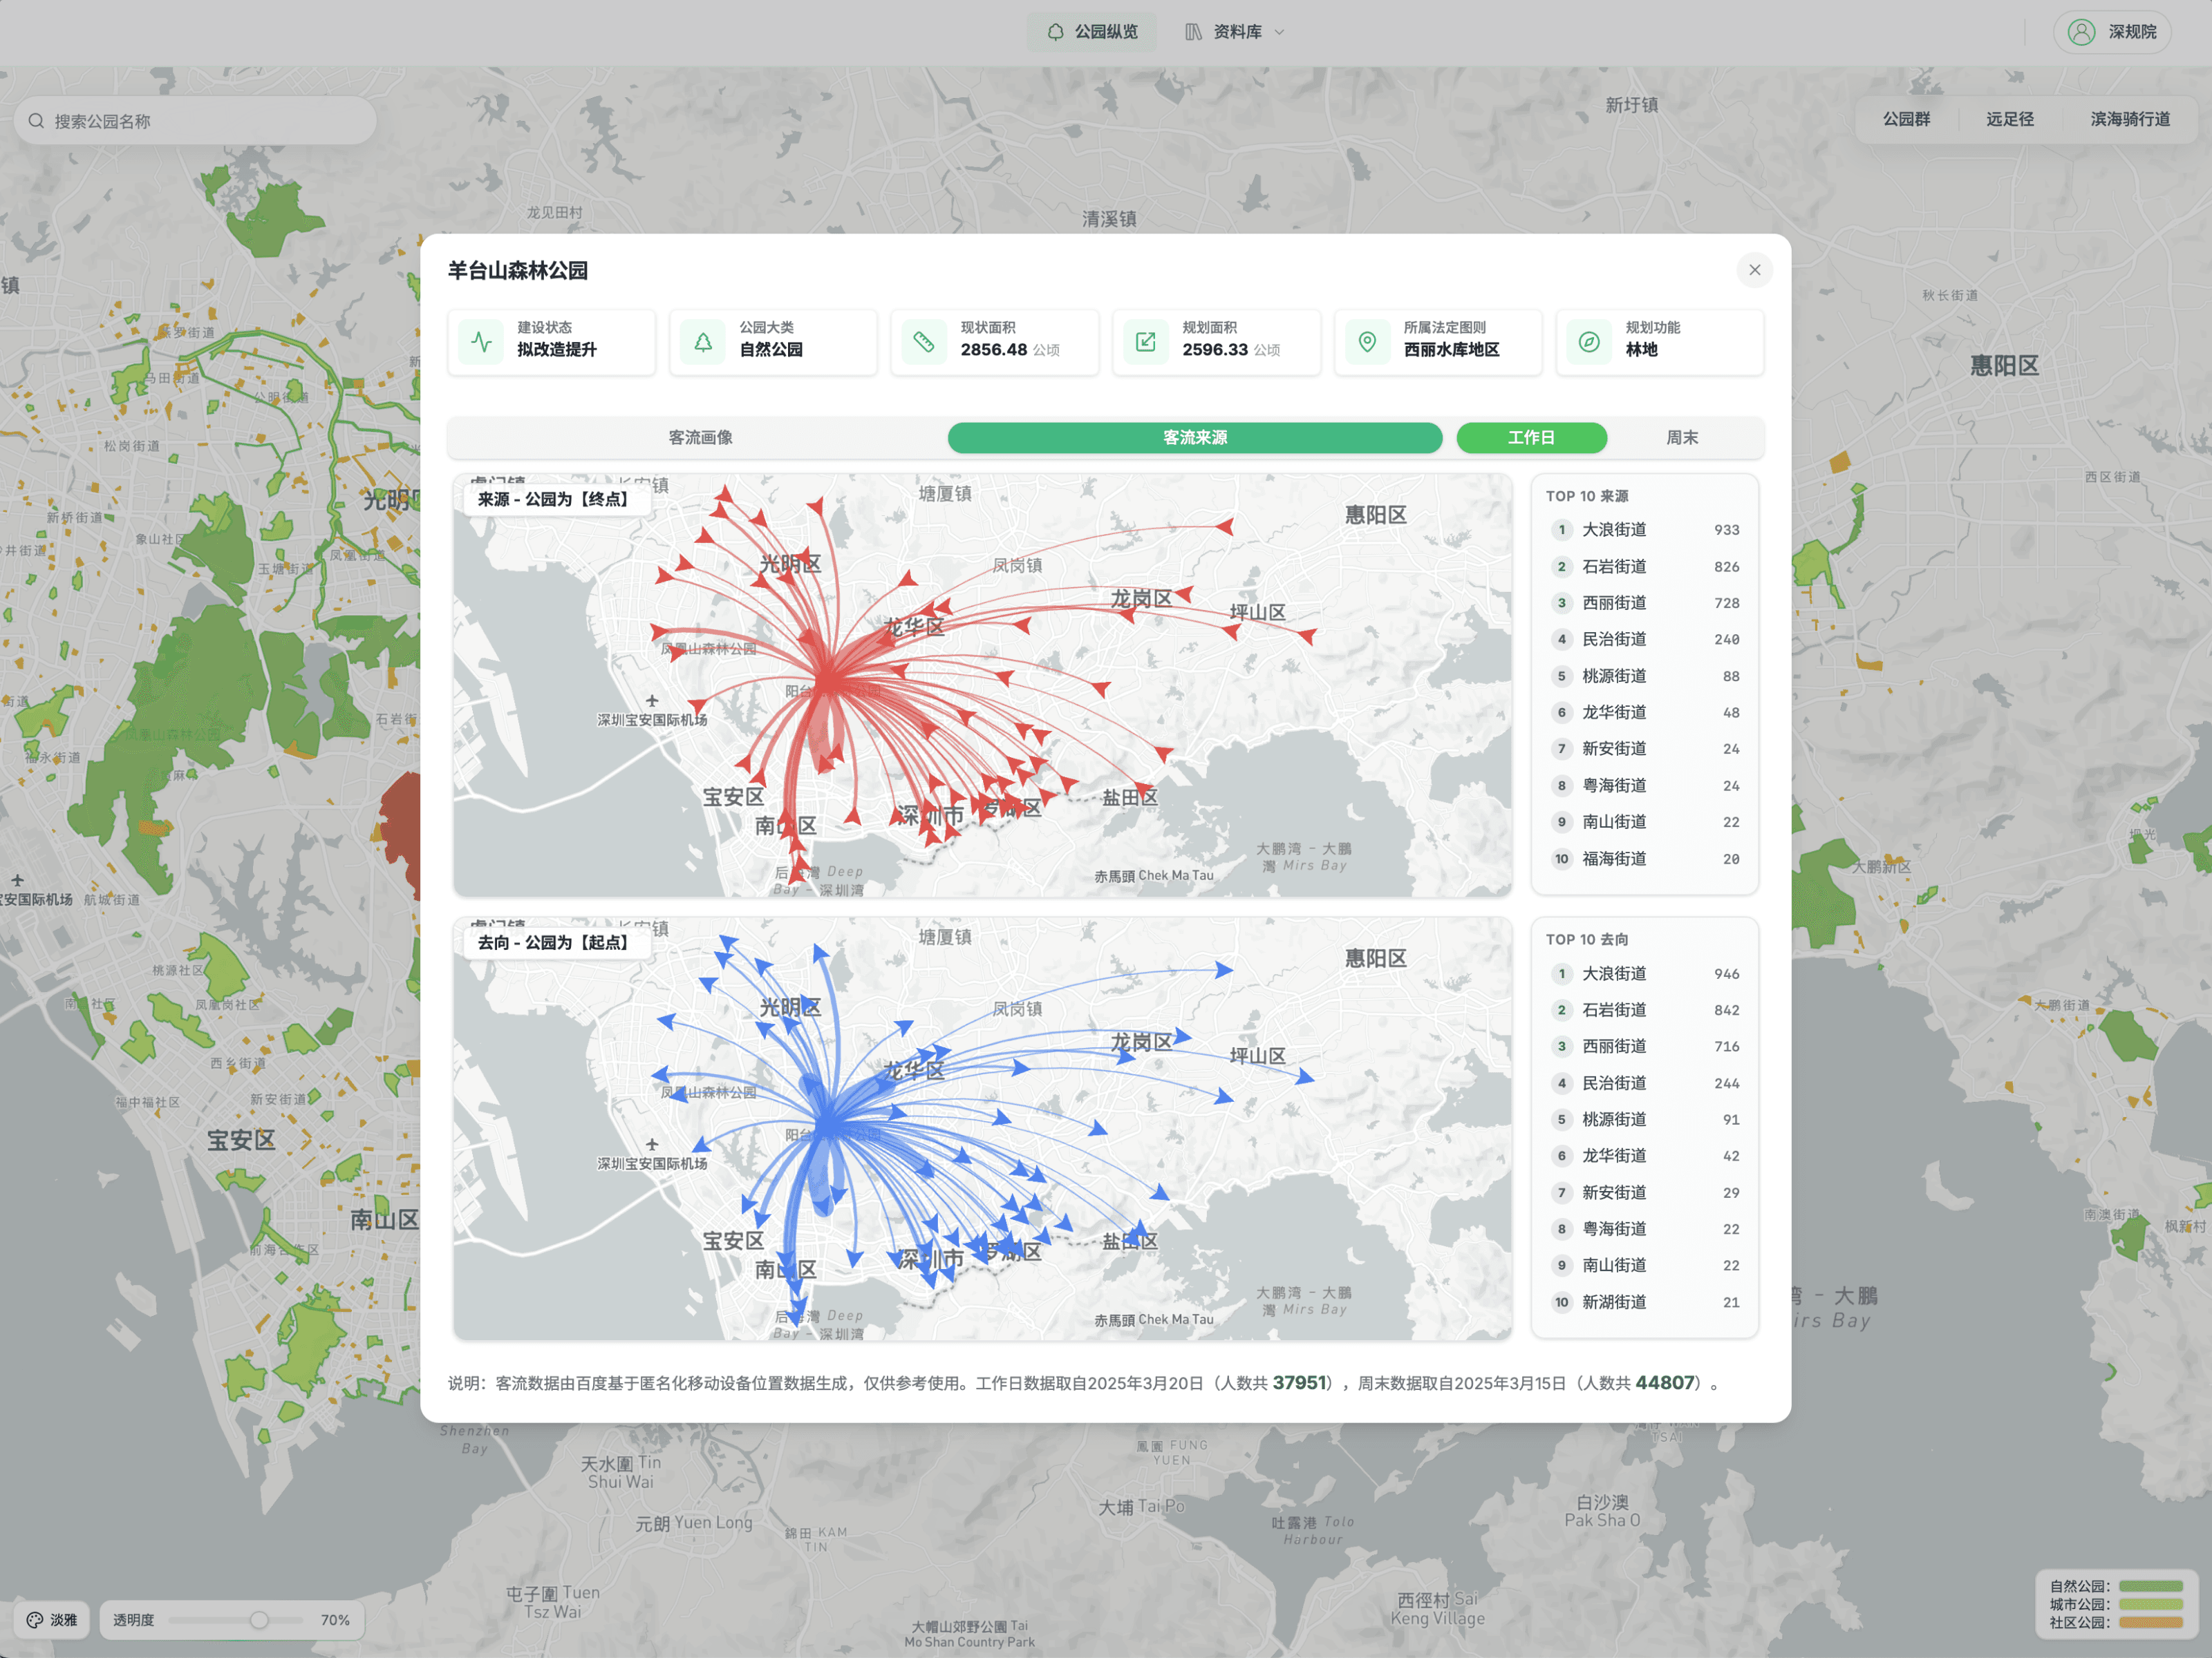Click the 深规院 user avatar icon

(x=2081, y=32)
